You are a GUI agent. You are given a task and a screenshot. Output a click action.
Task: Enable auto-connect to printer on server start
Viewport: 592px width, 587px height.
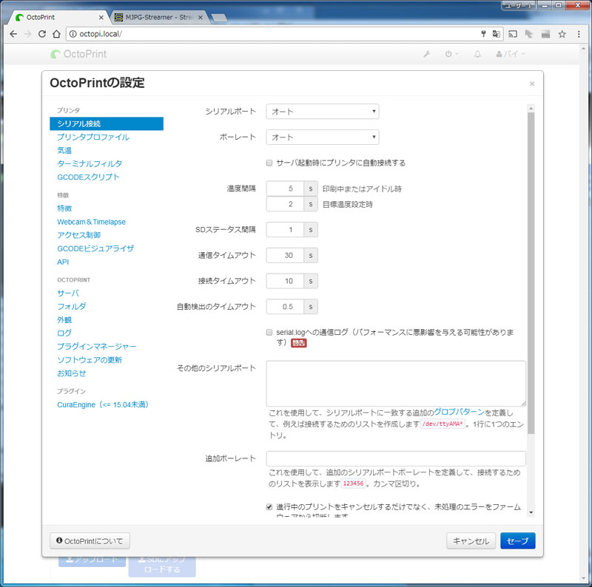(x=269, y=163)
